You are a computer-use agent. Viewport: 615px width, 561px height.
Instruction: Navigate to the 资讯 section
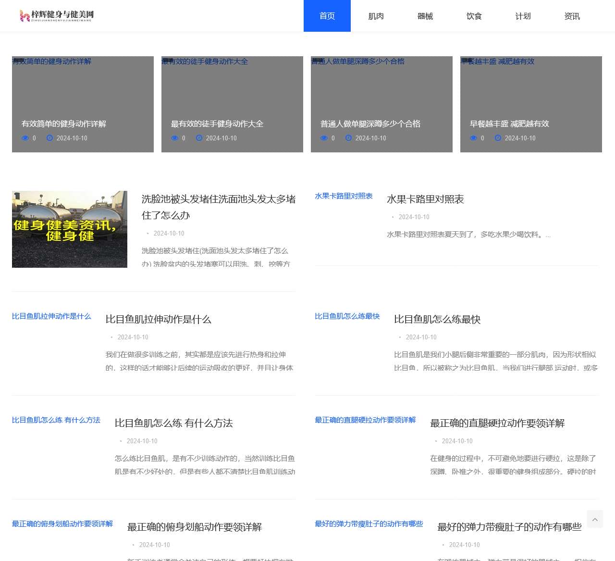click(x=572, y=16)
